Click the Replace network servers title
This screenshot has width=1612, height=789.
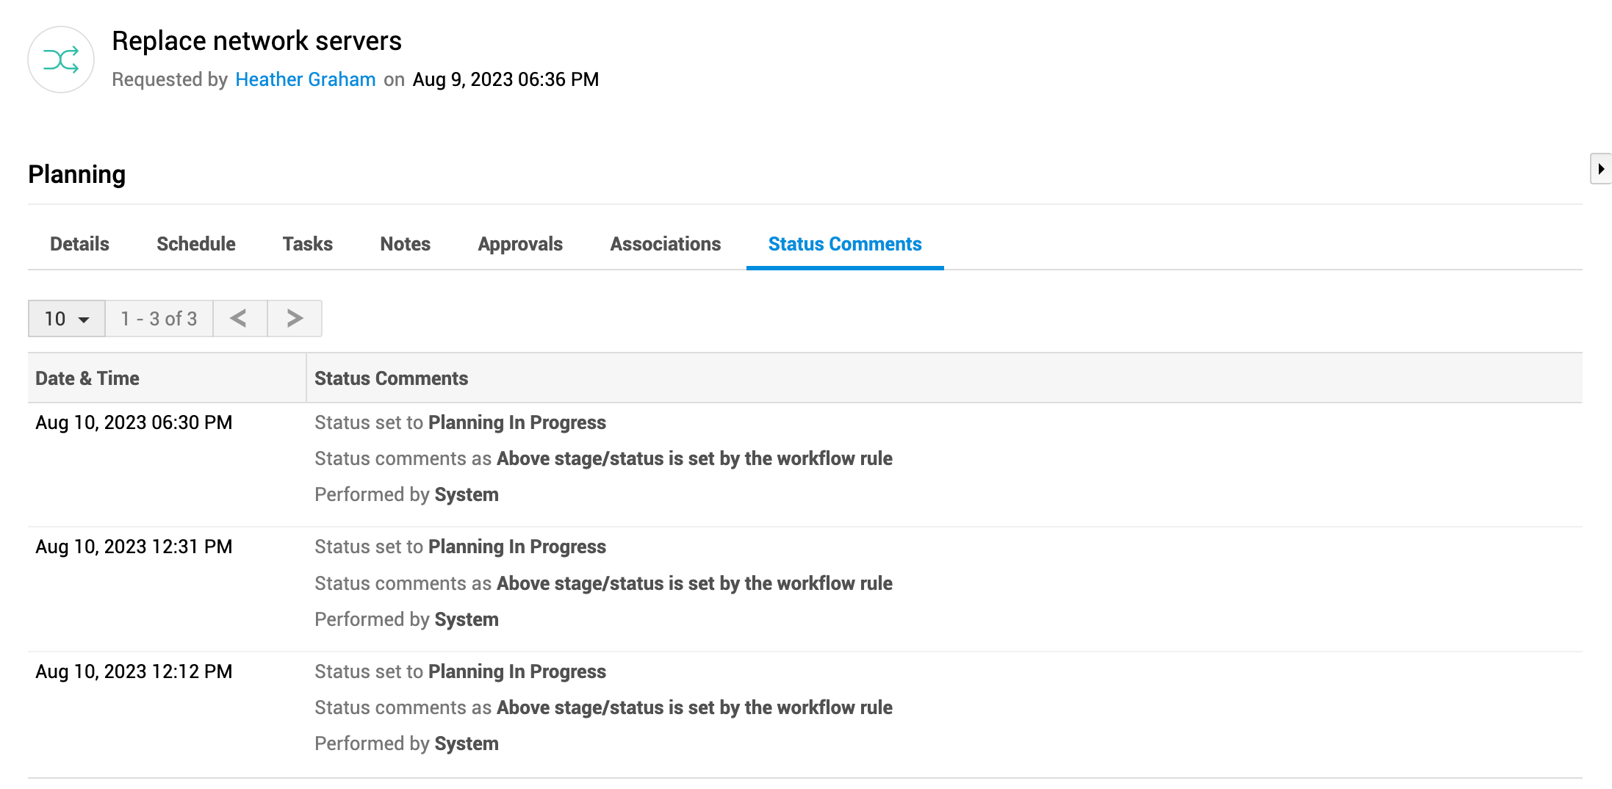[256, 41]
